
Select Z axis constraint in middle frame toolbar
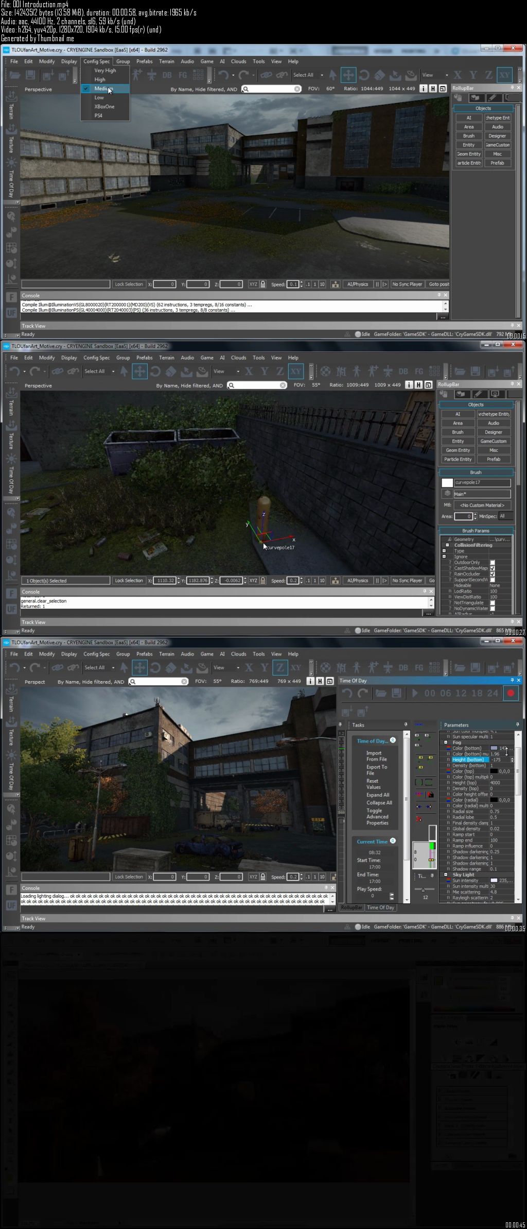280,372
